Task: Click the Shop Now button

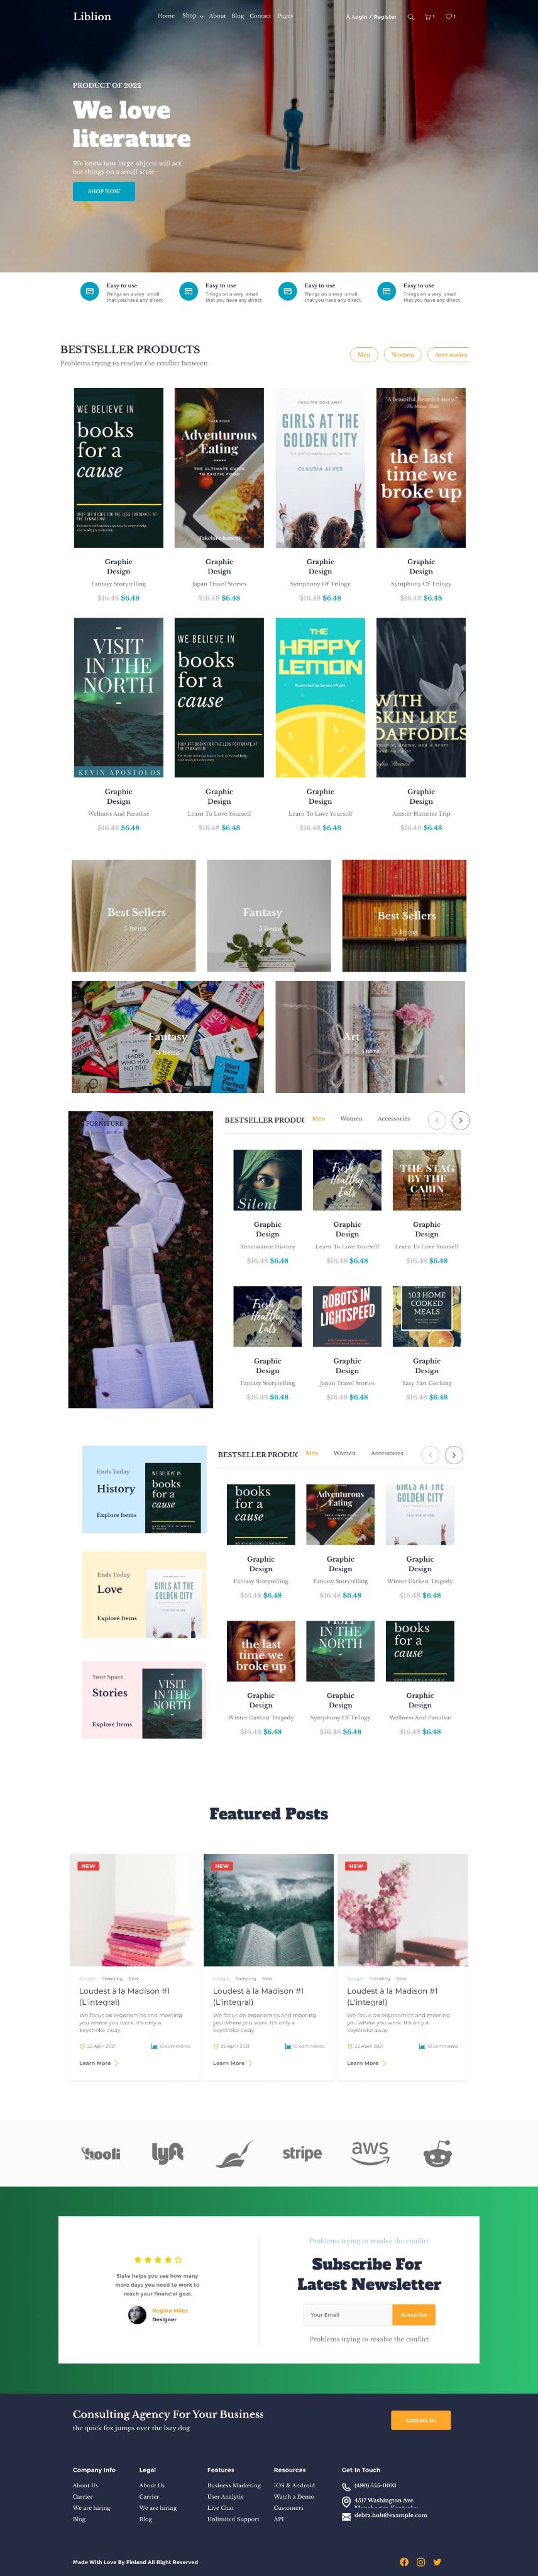Action: coord(104,191)
